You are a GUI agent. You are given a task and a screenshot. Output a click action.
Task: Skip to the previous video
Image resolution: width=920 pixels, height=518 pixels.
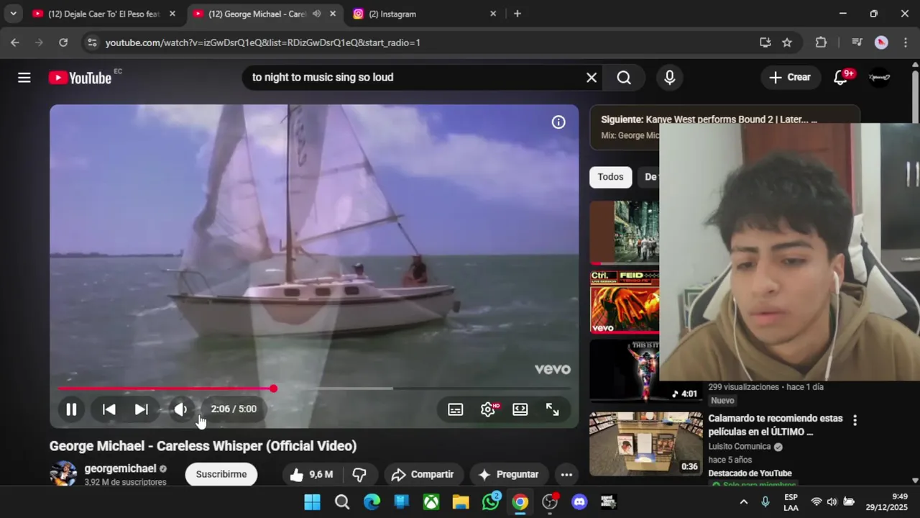(x=109, y=409)
